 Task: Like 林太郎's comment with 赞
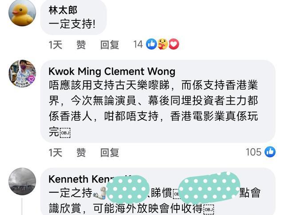click(81, 45)
